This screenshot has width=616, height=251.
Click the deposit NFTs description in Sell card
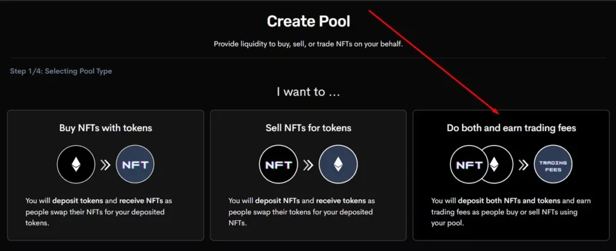(302, 212)
